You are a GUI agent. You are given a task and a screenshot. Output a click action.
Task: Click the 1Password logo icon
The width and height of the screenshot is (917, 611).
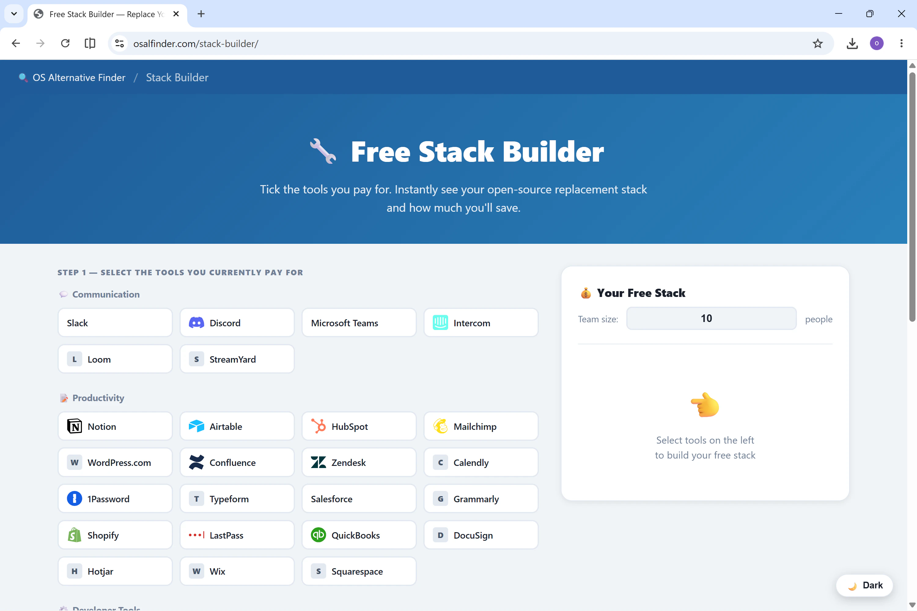pyautogui.click(x=75, y=499)
